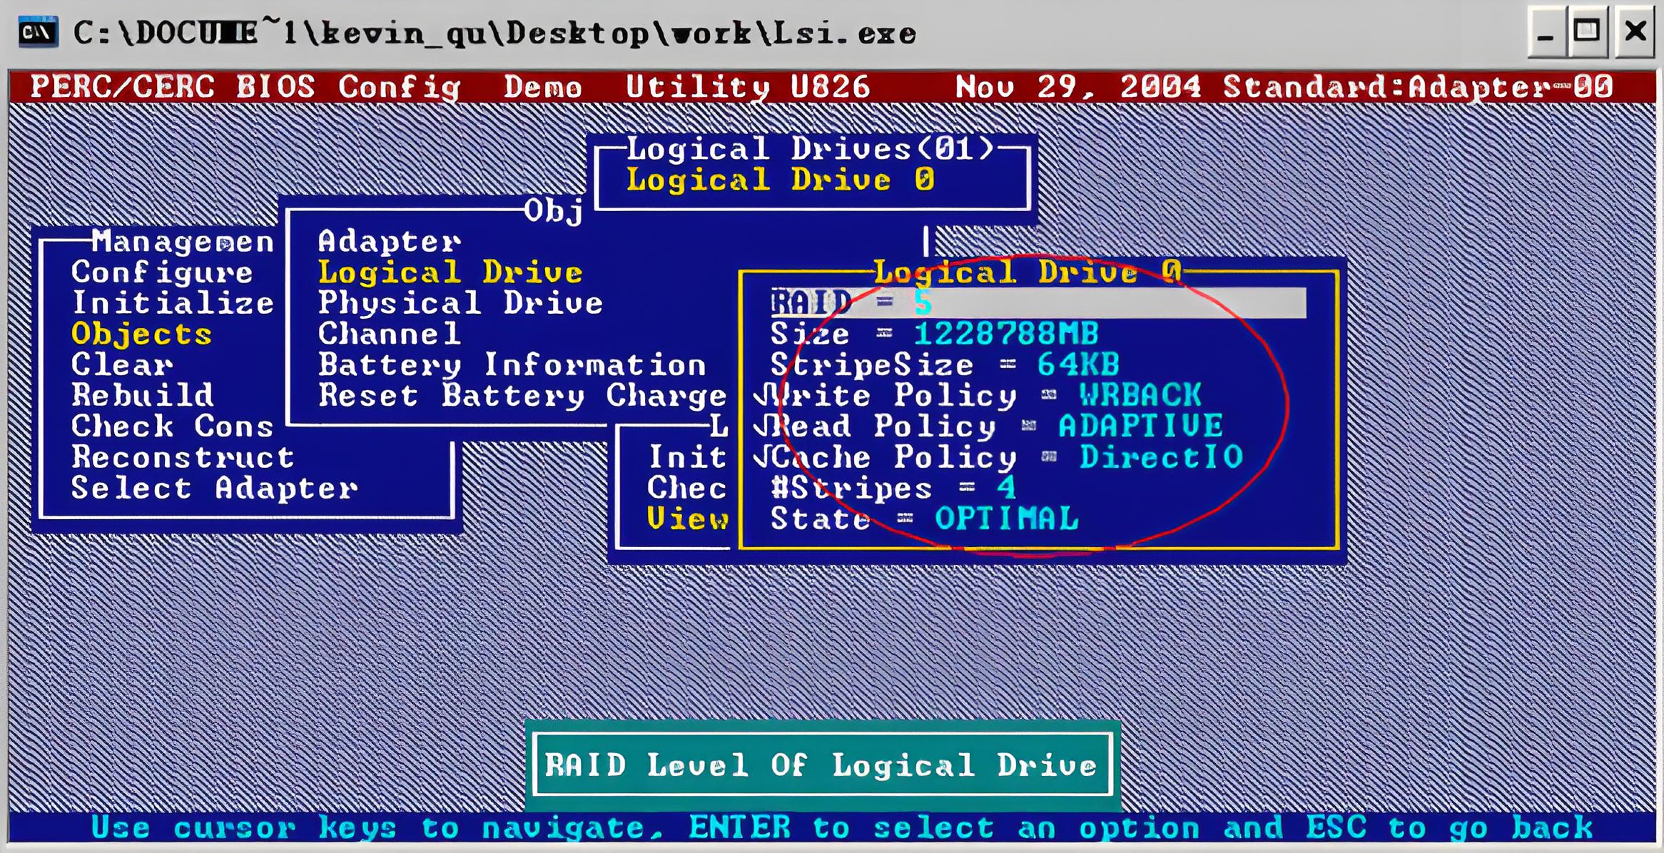
Task: Select Objects in the Management menu
Action: point(141,334)
